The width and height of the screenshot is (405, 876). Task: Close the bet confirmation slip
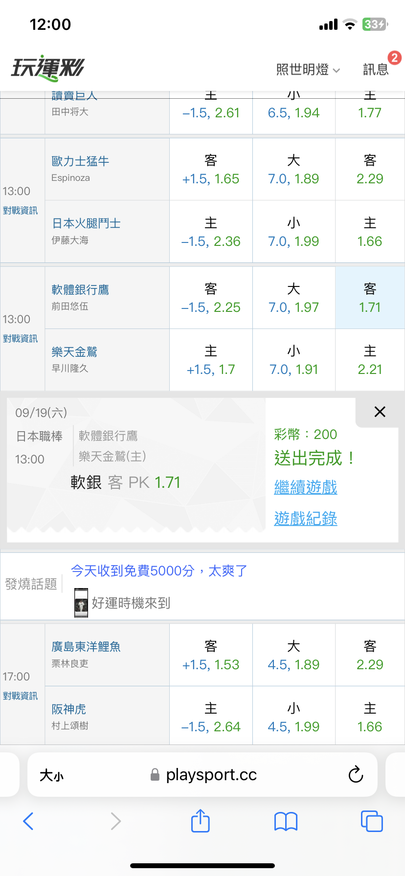380,412
